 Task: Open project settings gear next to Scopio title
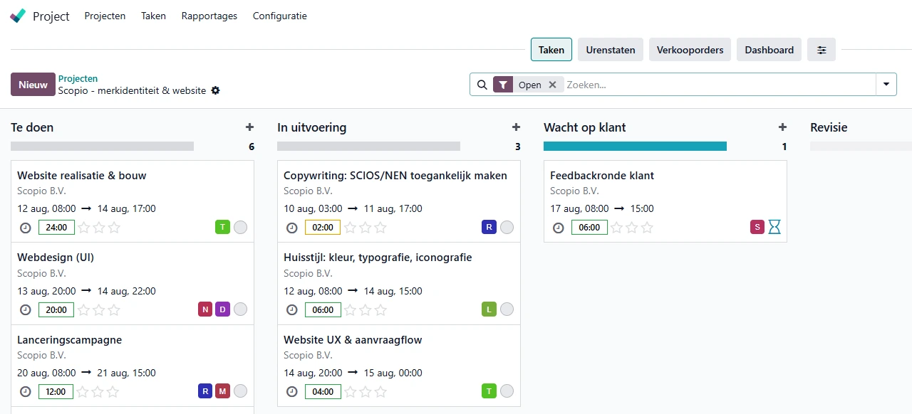(216, 91)
